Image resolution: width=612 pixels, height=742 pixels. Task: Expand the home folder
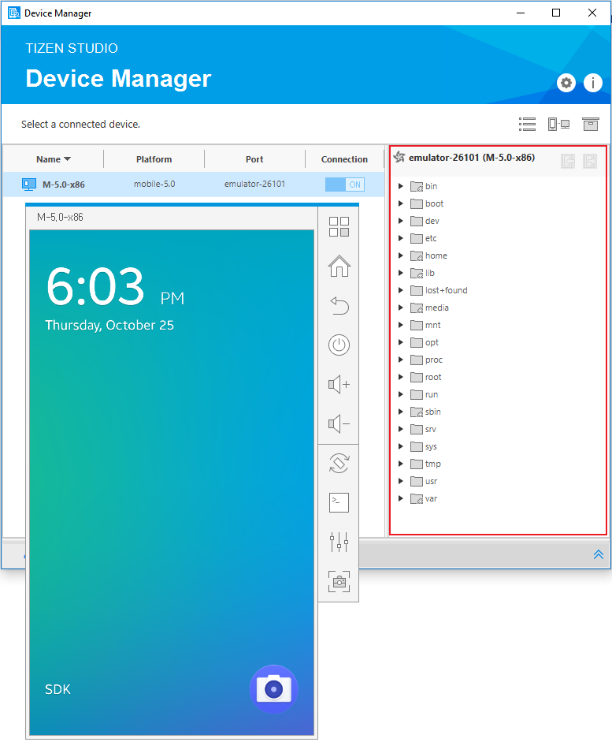tap(401, 255)
